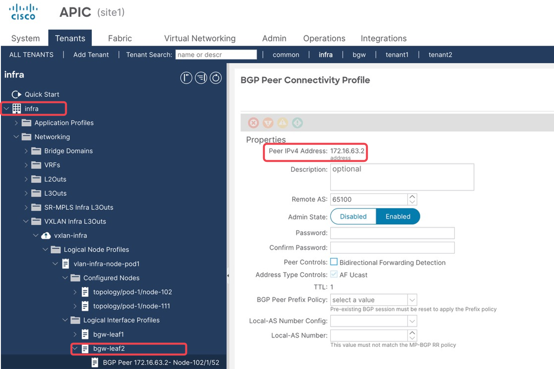Collapse the infra tenant tree node
Screen dimensions: 554x369
tap(7, 109)
